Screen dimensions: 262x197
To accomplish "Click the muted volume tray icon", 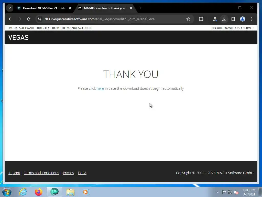I will [x=236, y=192].
